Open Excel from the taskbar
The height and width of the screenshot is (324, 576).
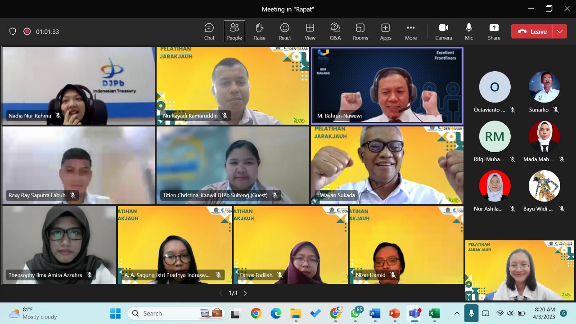(x=434, y=313)
